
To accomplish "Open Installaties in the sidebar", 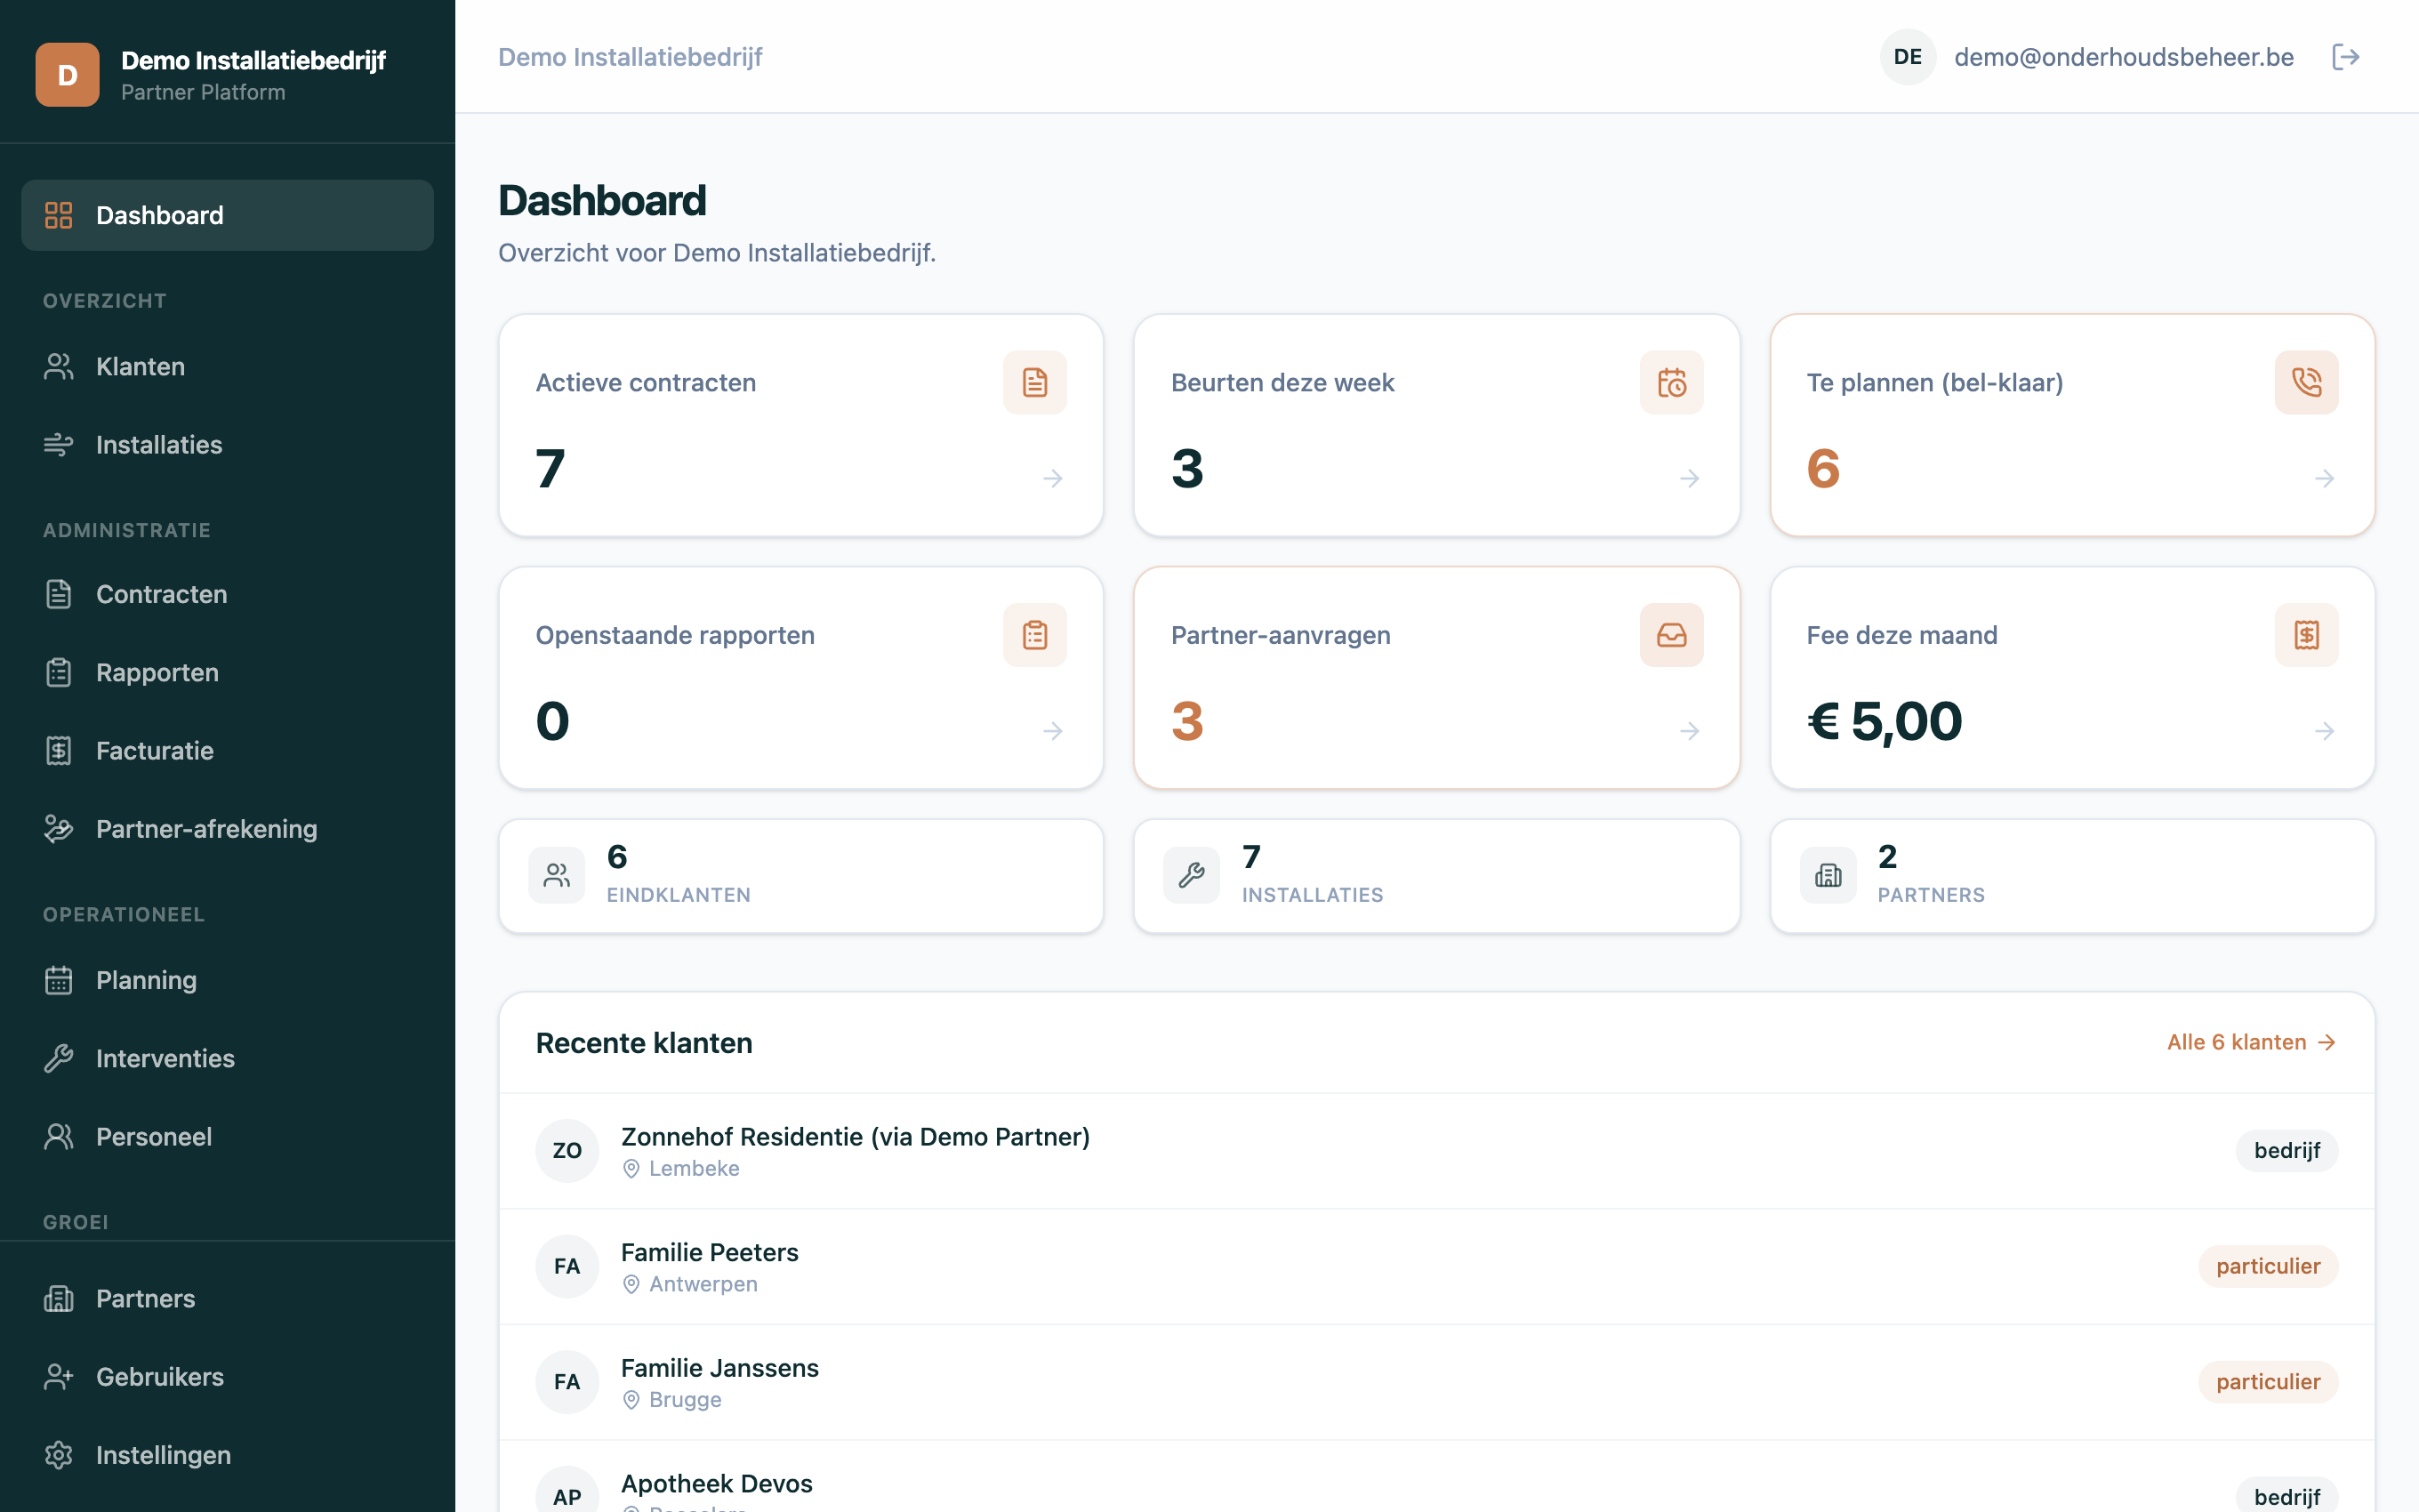I will click(x=227, y=445).
